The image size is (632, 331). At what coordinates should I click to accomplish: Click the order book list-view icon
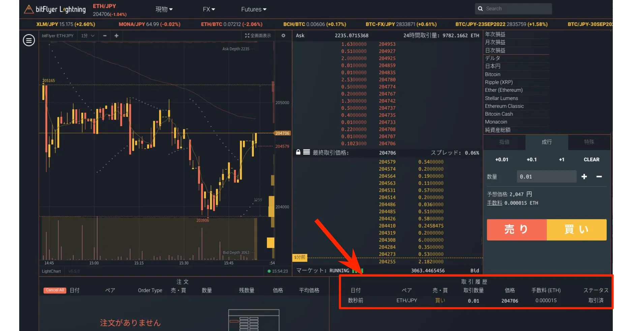[x=306, y=152]
